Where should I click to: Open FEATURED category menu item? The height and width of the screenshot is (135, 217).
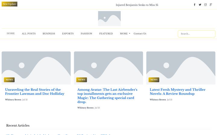(106, 34)
